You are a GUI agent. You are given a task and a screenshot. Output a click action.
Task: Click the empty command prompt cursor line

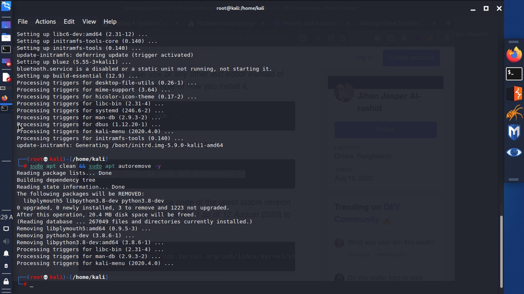(x=31, y=284)
